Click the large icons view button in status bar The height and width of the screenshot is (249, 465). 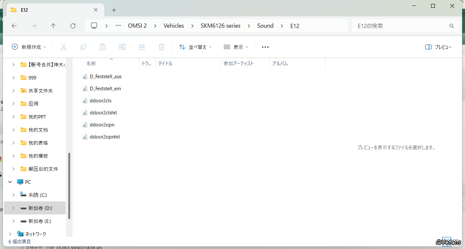click(456, 242)
